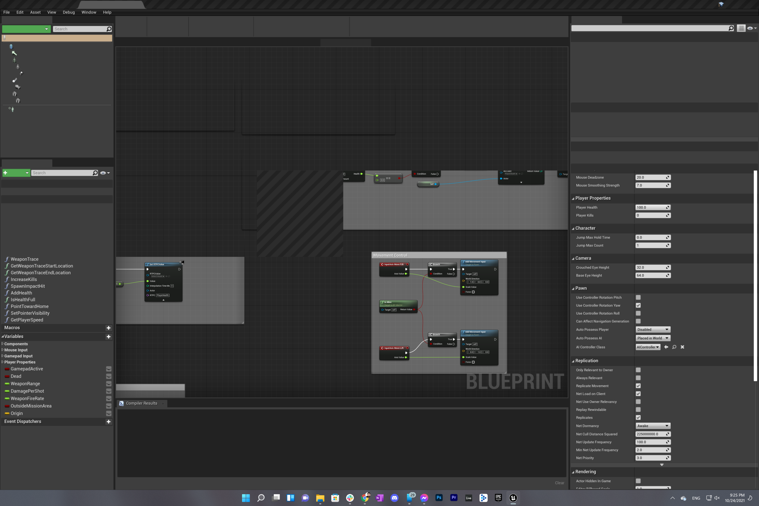Image resolution: width=759 pixels, height=506 pixels.
Task: Toggle Use Controller Rotation Roll checkbox
Action: 638,313
